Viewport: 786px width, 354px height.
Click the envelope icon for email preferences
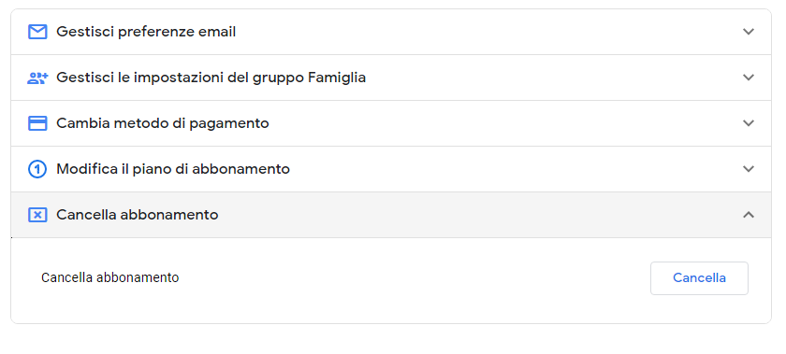click(x=37, y=32)
